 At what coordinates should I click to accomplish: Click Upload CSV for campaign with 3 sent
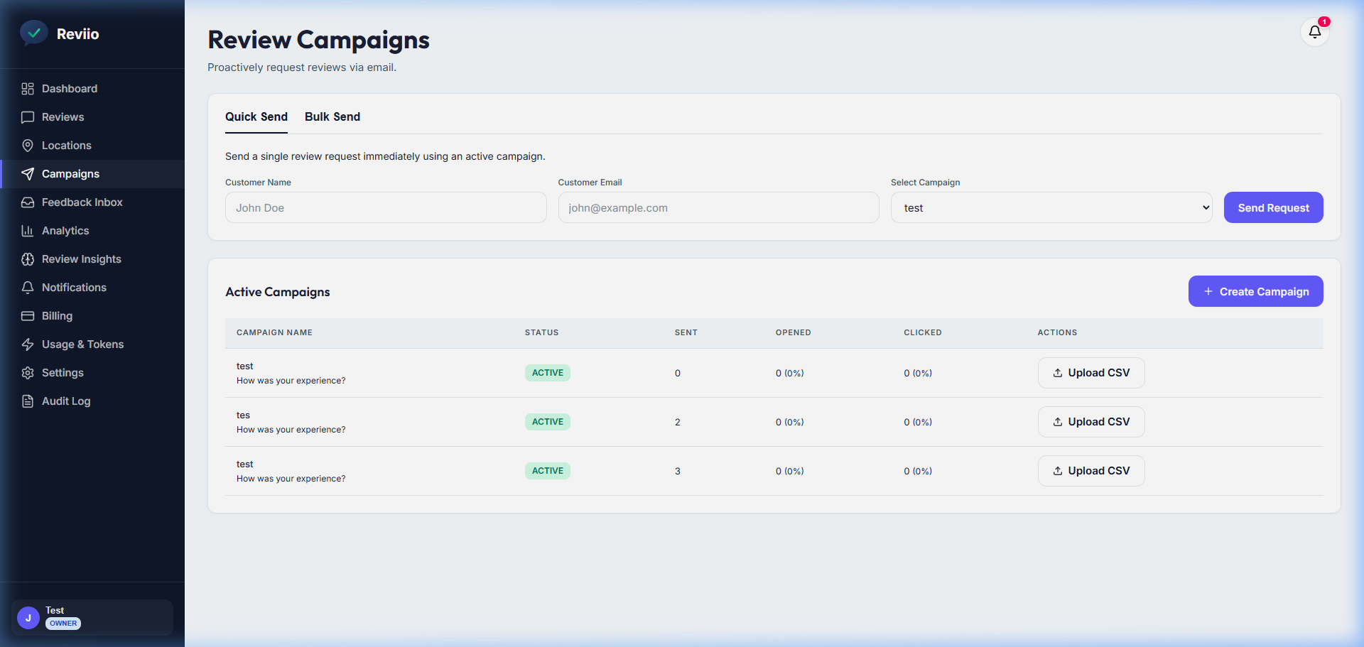click(1091, 471)
